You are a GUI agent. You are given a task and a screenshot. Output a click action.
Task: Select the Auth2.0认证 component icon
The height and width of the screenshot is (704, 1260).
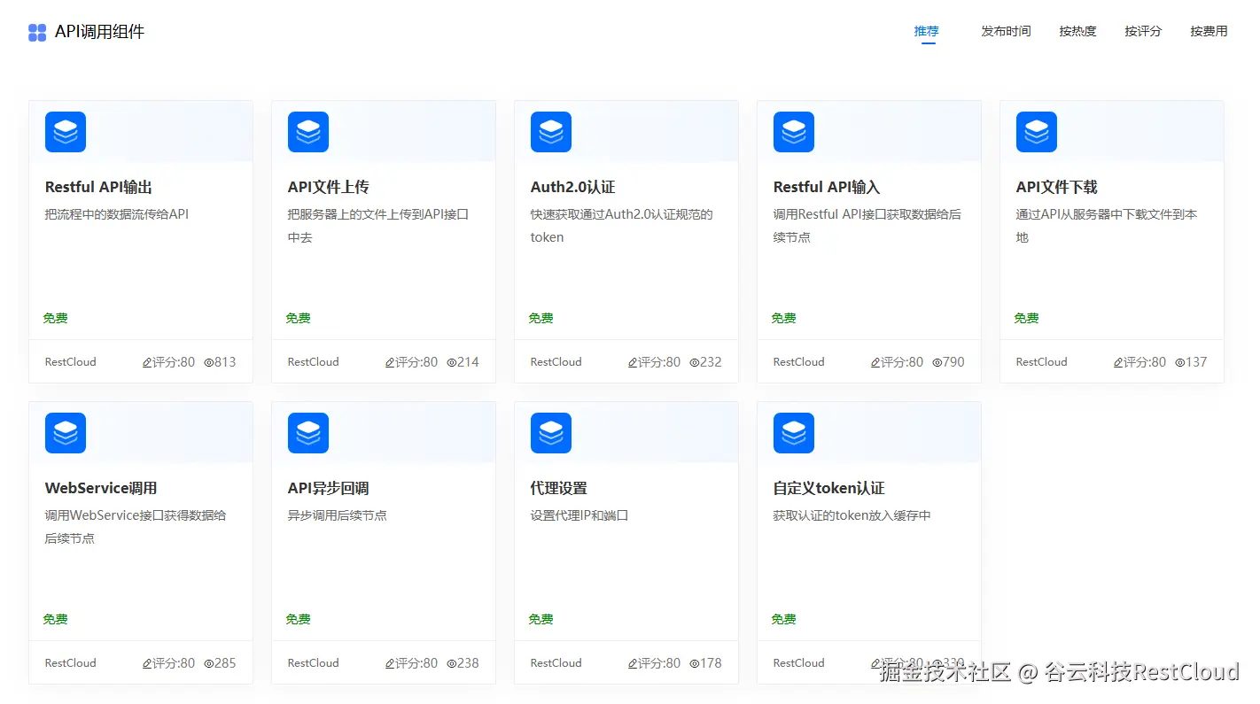click(550, 131)
